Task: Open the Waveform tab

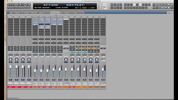Action: click(72, 13)
